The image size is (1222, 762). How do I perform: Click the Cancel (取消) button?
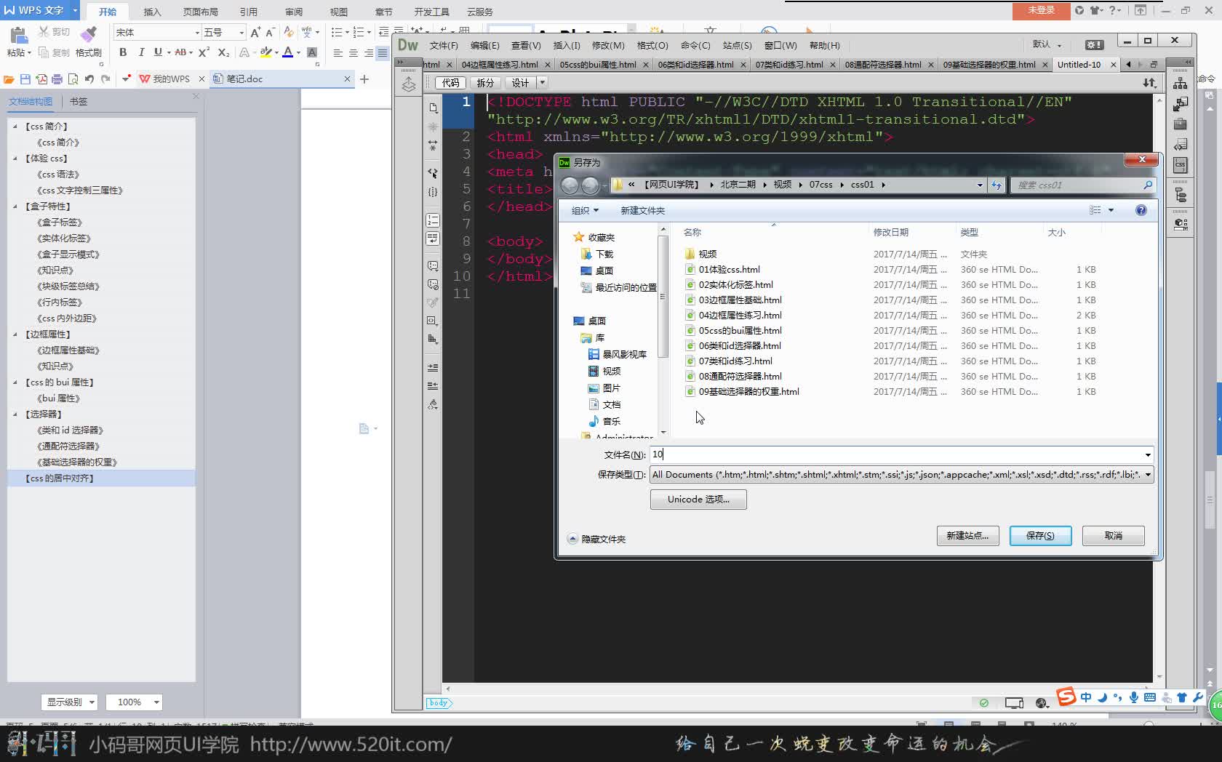(1113, 535)
